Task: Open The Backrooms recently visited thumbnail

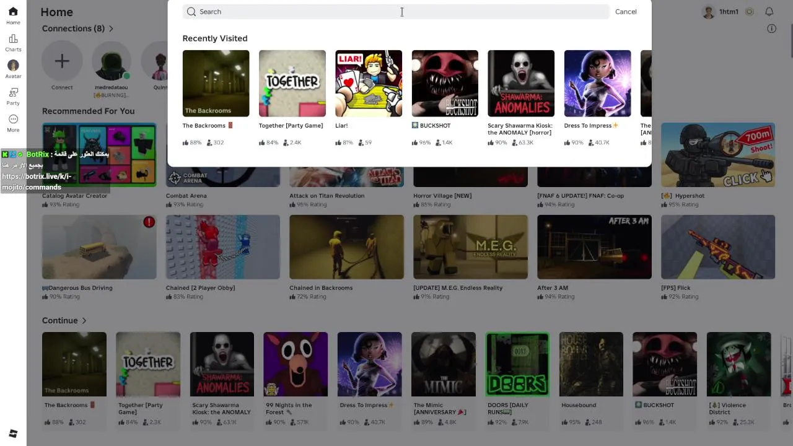Action: pyautogui.click(x=216, y=84)
